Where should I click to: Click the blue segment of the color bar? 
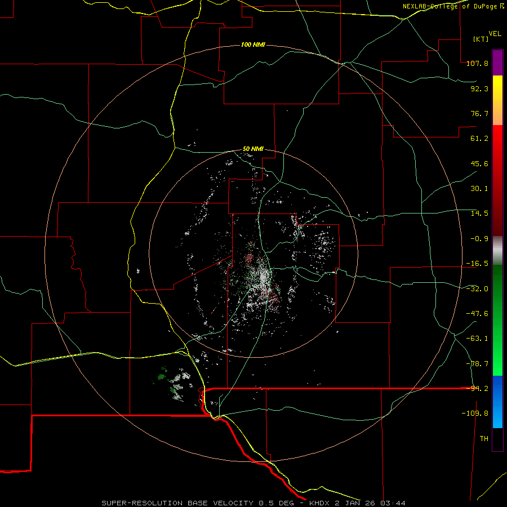[x=497, y=402]
